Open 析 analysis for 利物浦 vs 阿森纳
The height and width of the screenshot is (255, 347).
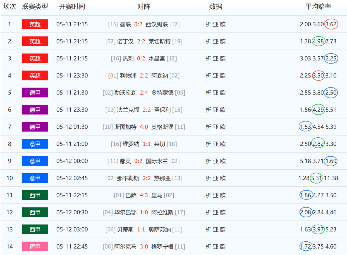(x=208, y=76)
